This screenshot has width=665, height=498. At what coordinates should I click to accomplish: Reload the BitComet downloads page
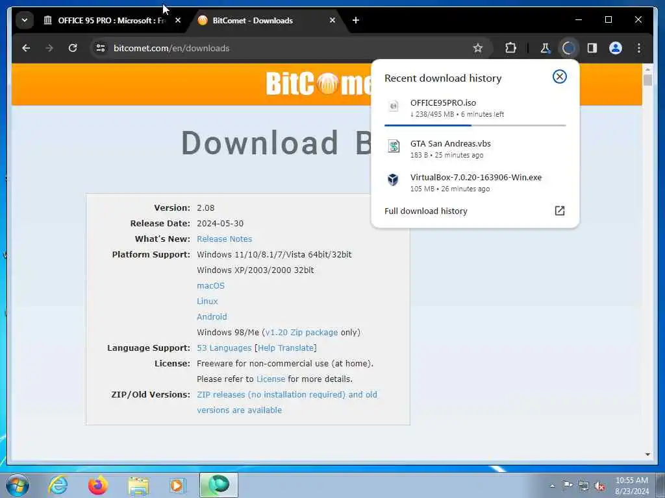(x=73, y=48)
